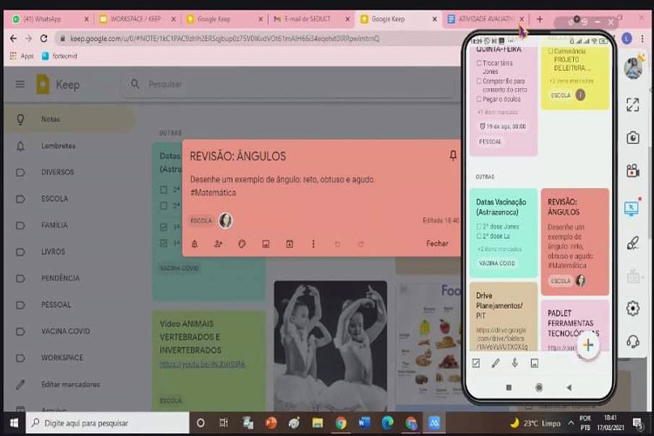
Task: Switch to the WhatsApp browser tab
Action: pyautogui.click(x=50, y=19)
